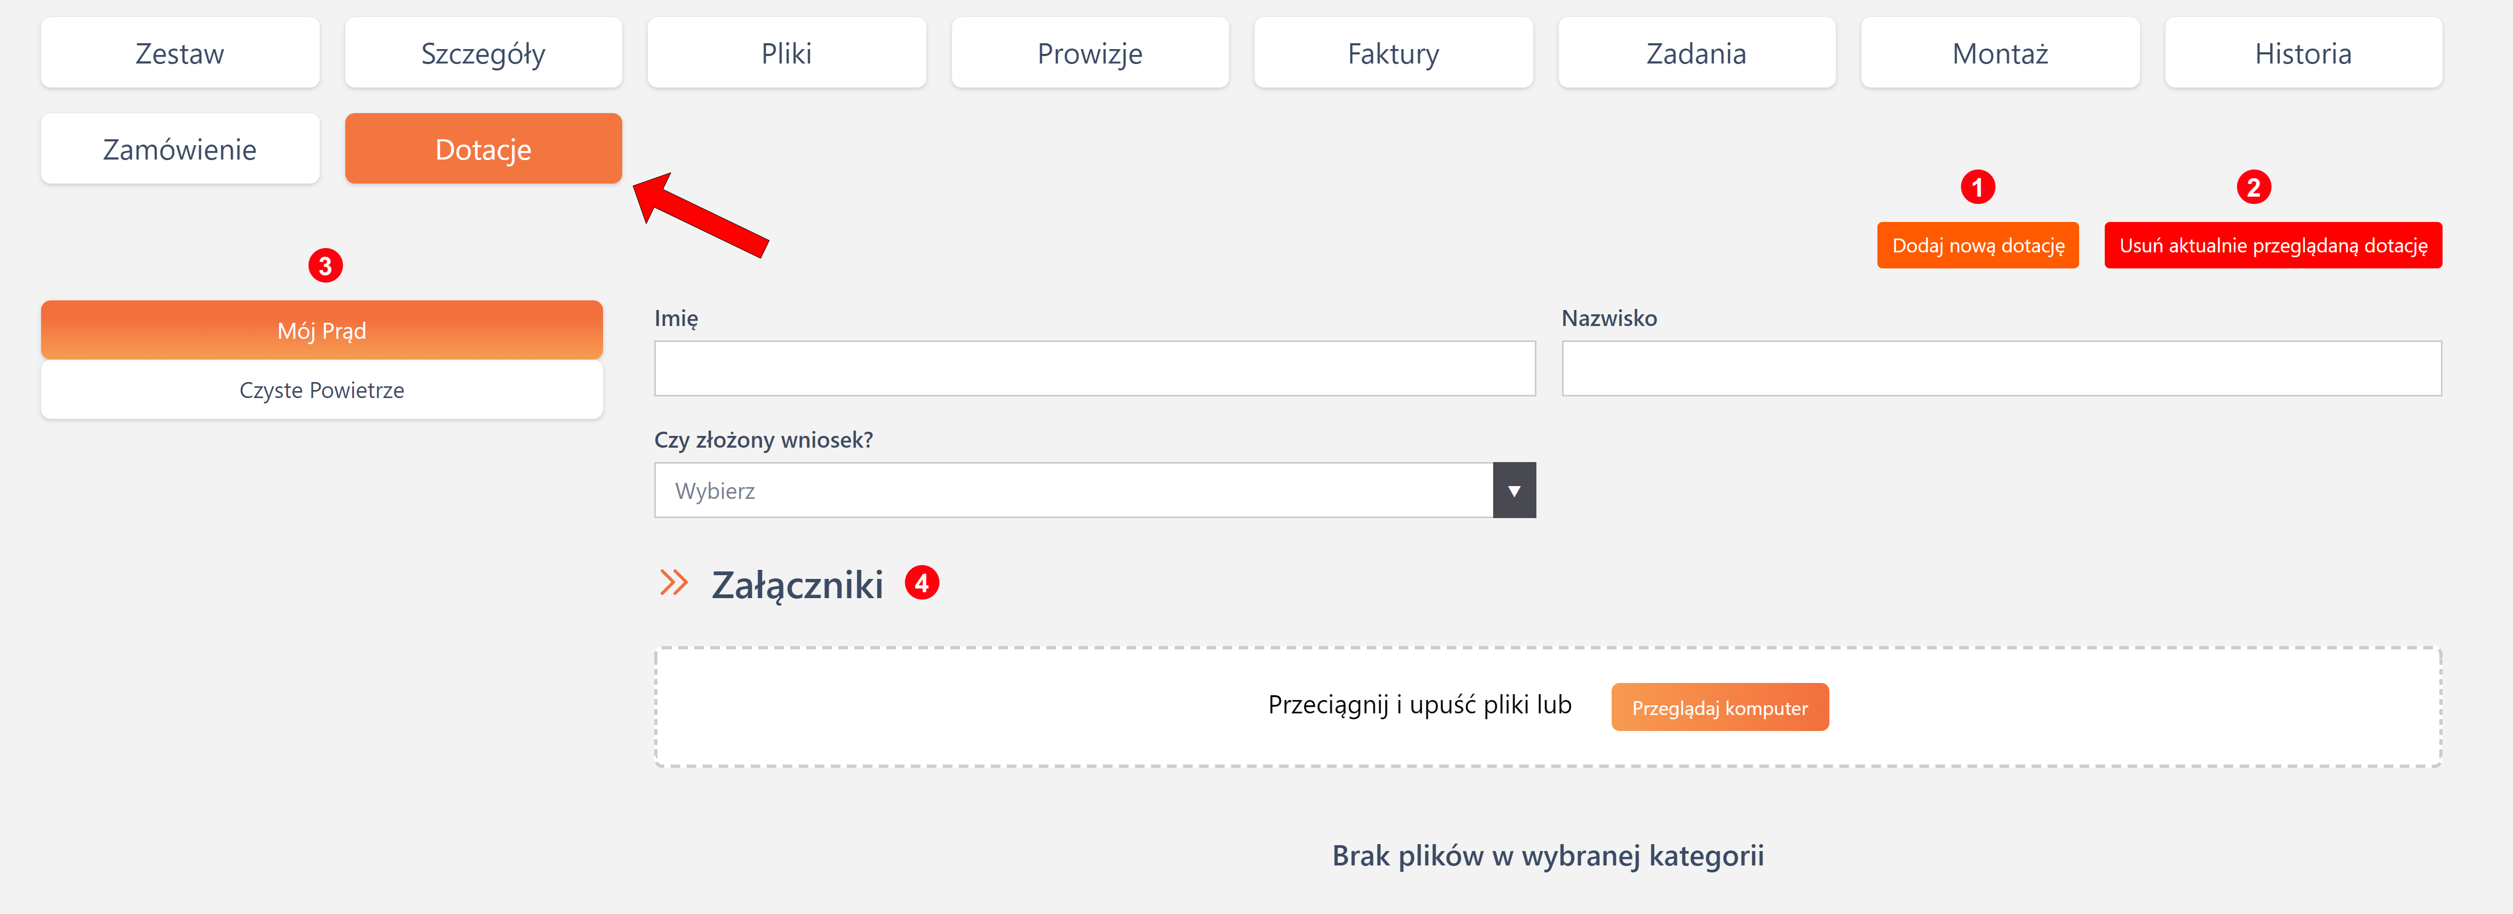View the Historia tab
The height and width of the screenshot is (914, 2513).
coord(2303,54)
